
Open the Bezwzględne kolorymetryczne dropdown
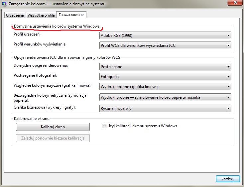point(165,97)
